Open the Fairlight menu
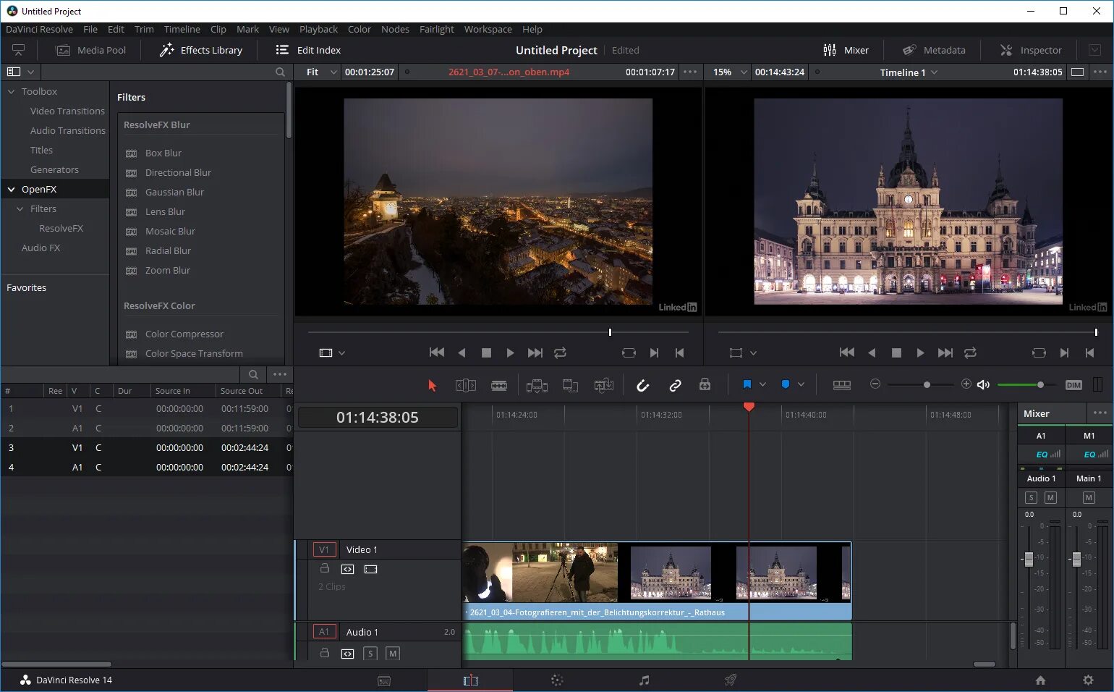Screen dimensions: 1114x692 pos(436,30)
